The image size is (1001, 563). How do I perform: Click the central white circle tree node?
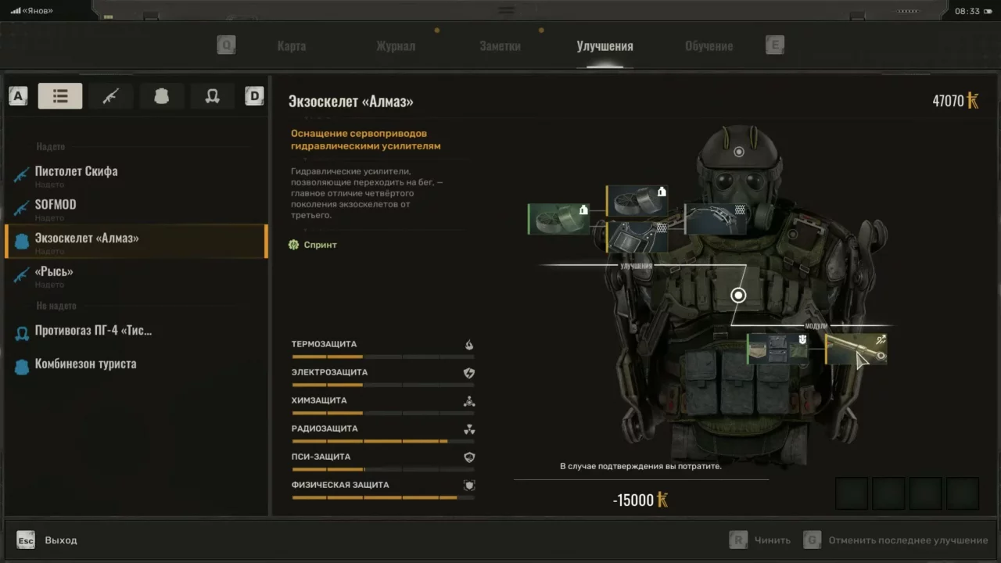point(738,295)
